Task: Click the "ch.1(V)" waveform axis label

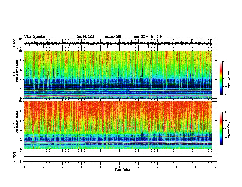Action: 15,43
